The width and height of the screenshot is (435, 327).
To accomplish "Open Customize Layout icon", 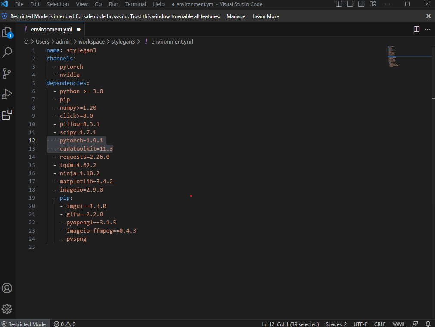I will pyautogui.click(x=373, y=4).
